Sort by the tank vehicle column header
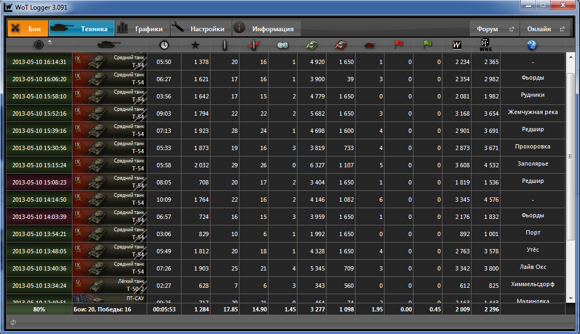The width and height of the screenshot is (580, 334). tap(109, 45)
